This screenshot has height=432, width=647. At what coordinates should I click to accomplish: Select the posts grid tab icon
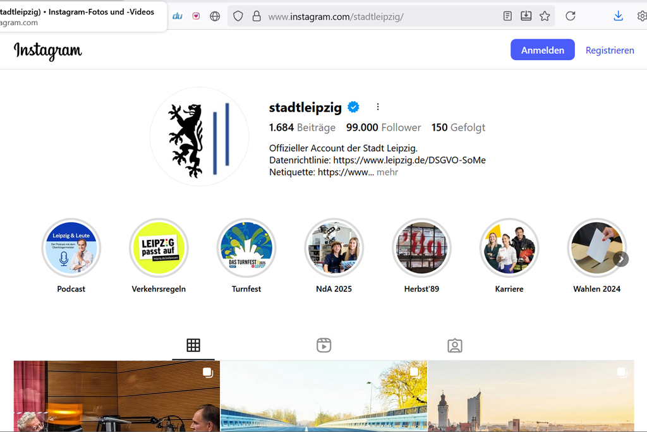(193, 345)
